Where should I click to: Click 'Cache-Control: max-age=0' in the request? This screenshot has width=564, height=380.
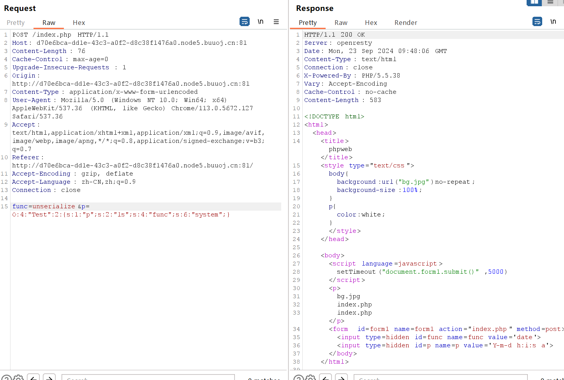tap(60, 59)
